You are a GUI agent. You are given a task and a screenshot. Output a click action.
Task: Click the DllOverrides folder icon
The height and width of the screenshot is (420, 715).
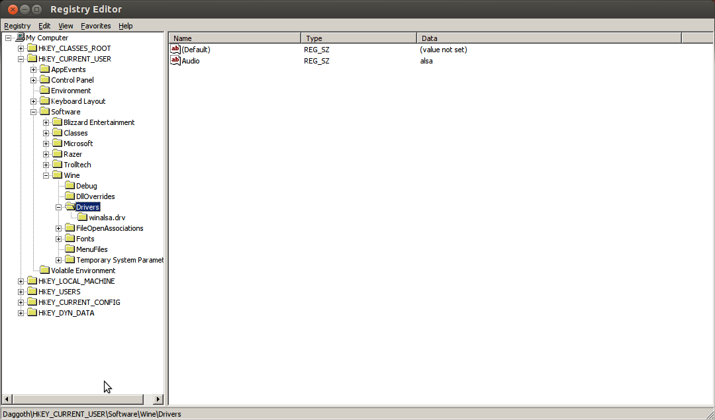[70, 196]
